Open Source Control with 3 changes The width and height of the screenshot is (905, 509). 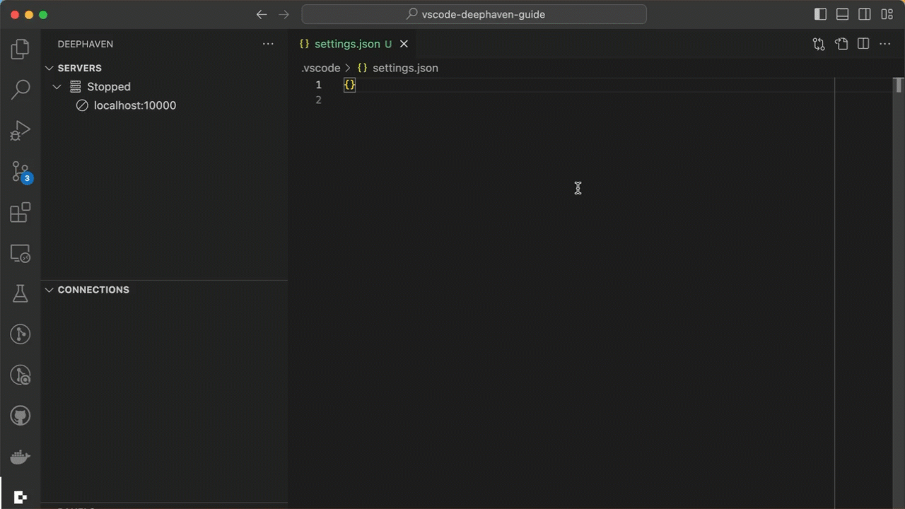[21, 172]
